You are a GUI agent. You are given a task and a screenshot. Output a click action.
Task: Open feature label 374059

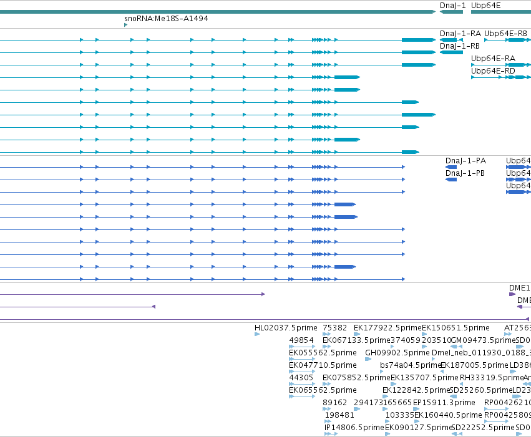click(406, 340)
